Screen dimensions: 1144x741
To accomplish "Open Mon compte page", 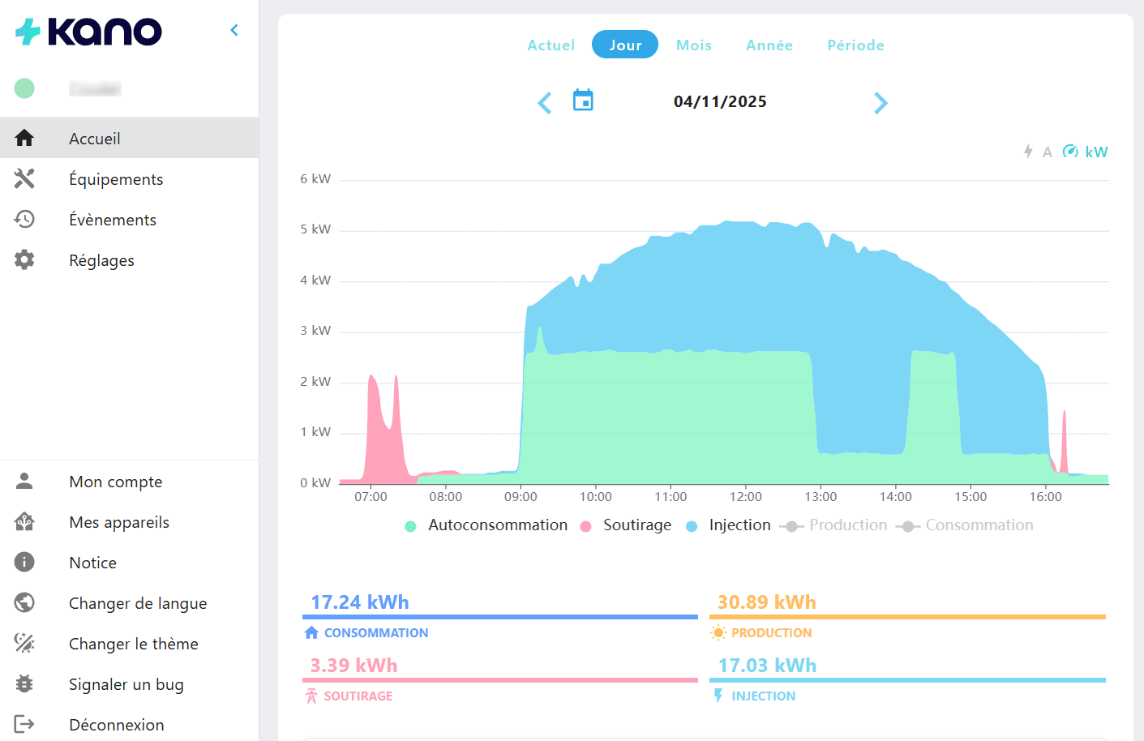I will pyautogui.click(x=115, y=482).
